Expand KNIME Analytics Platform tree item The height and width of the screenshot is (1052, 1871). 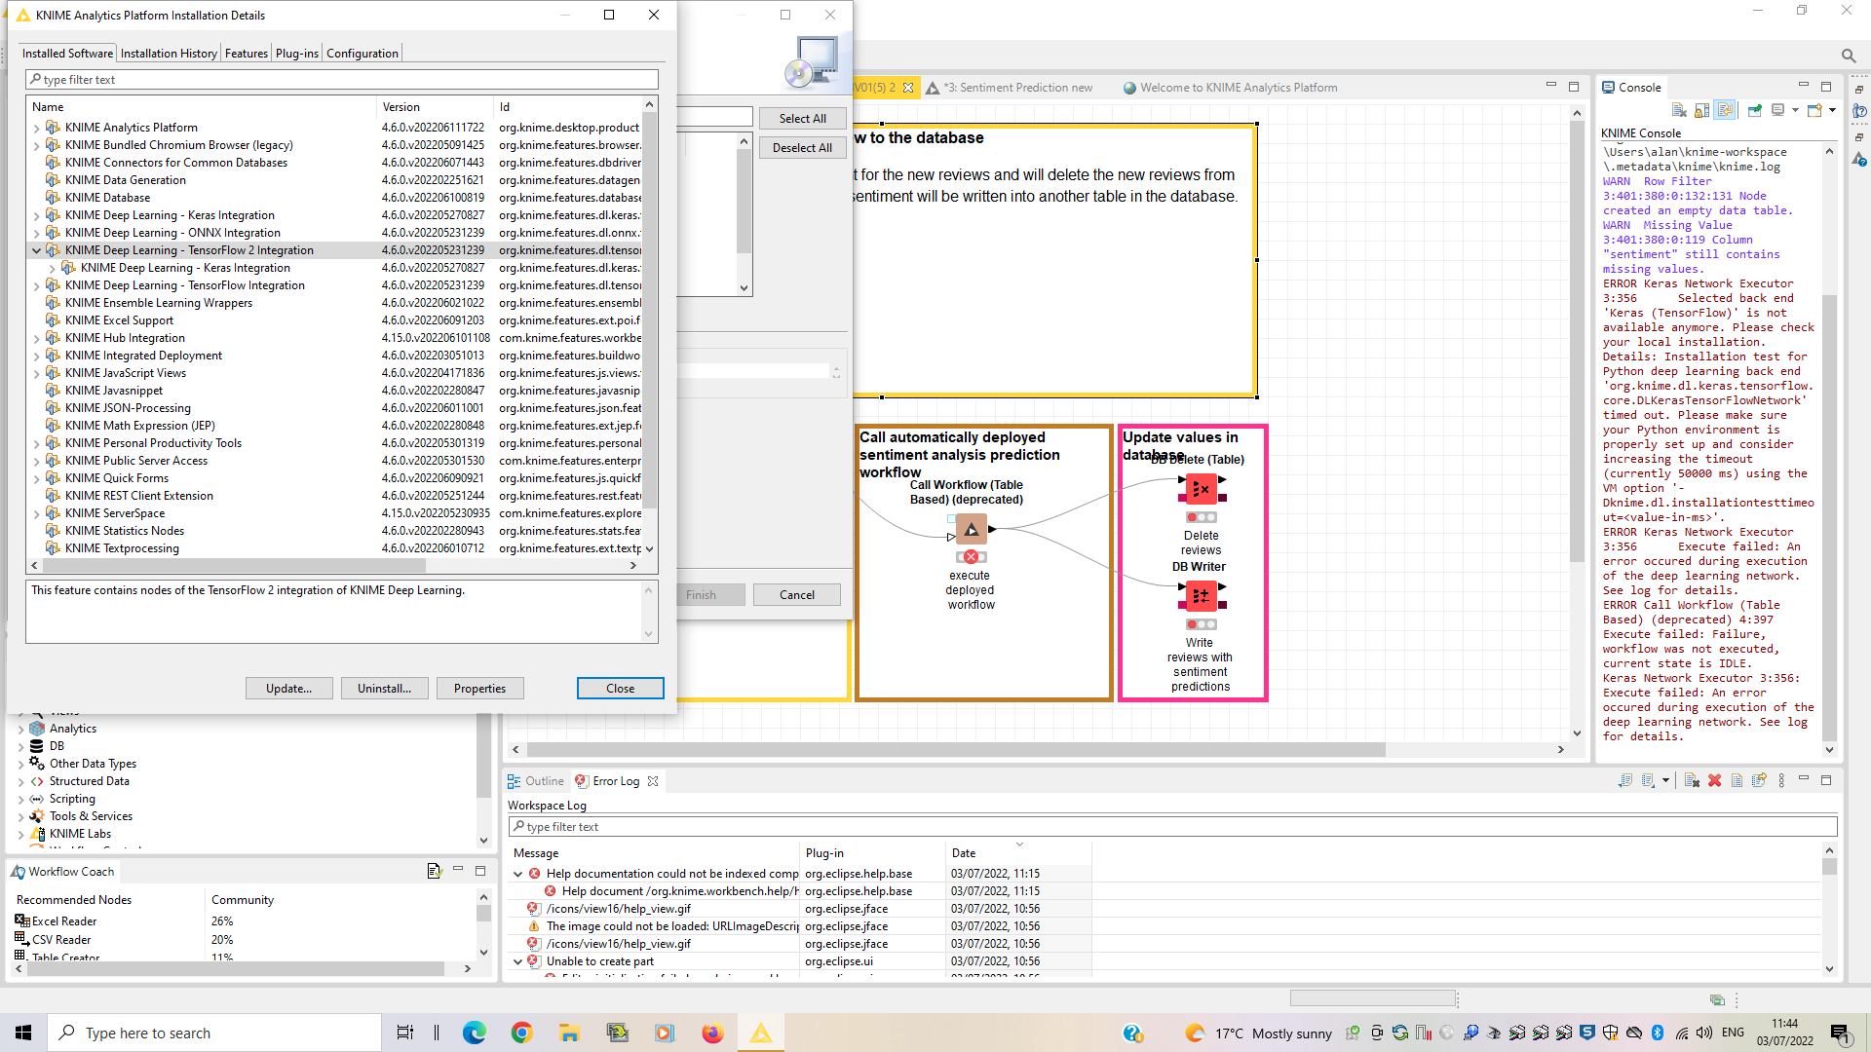click(37, 128)
